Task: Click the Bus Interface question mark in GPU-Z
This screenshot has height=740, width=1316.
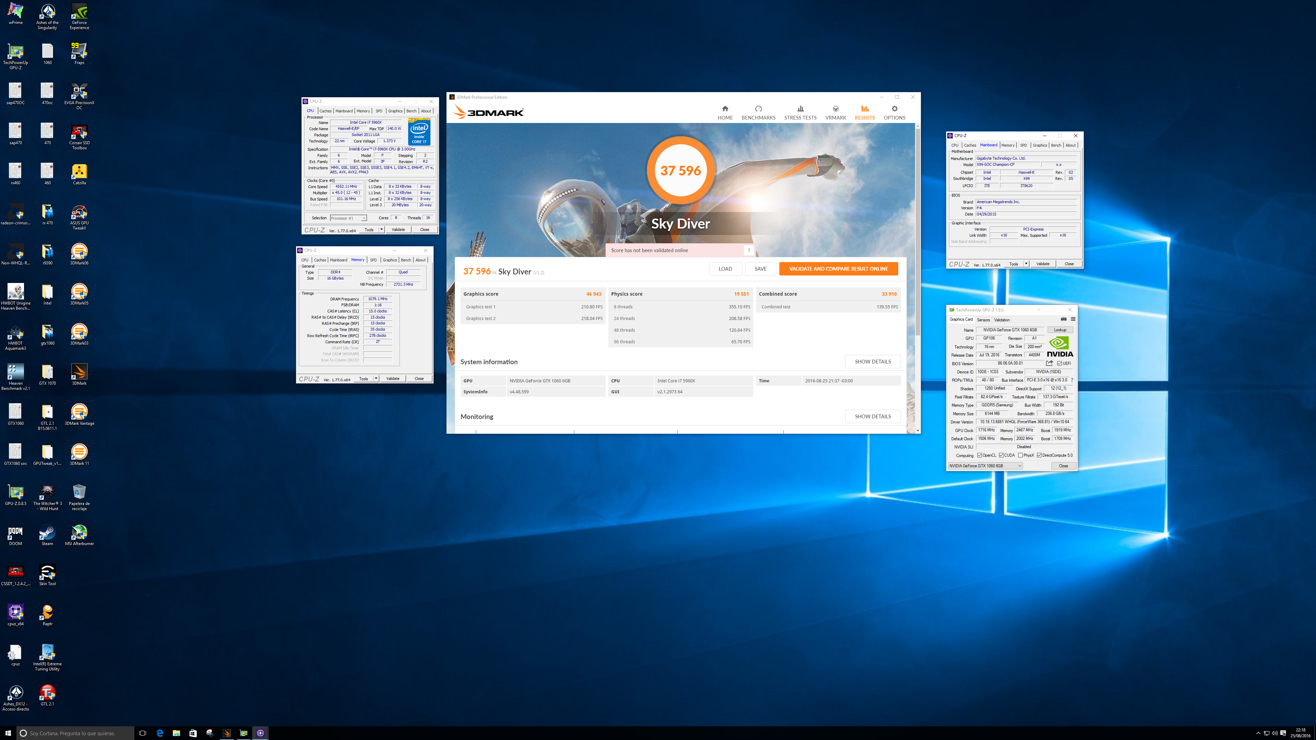Action: point(1072,380)
